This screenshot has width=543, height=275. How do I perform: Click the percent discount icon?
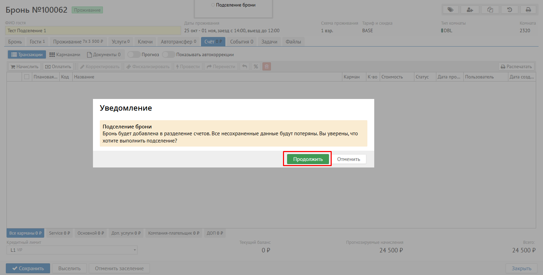click(256, 66)
